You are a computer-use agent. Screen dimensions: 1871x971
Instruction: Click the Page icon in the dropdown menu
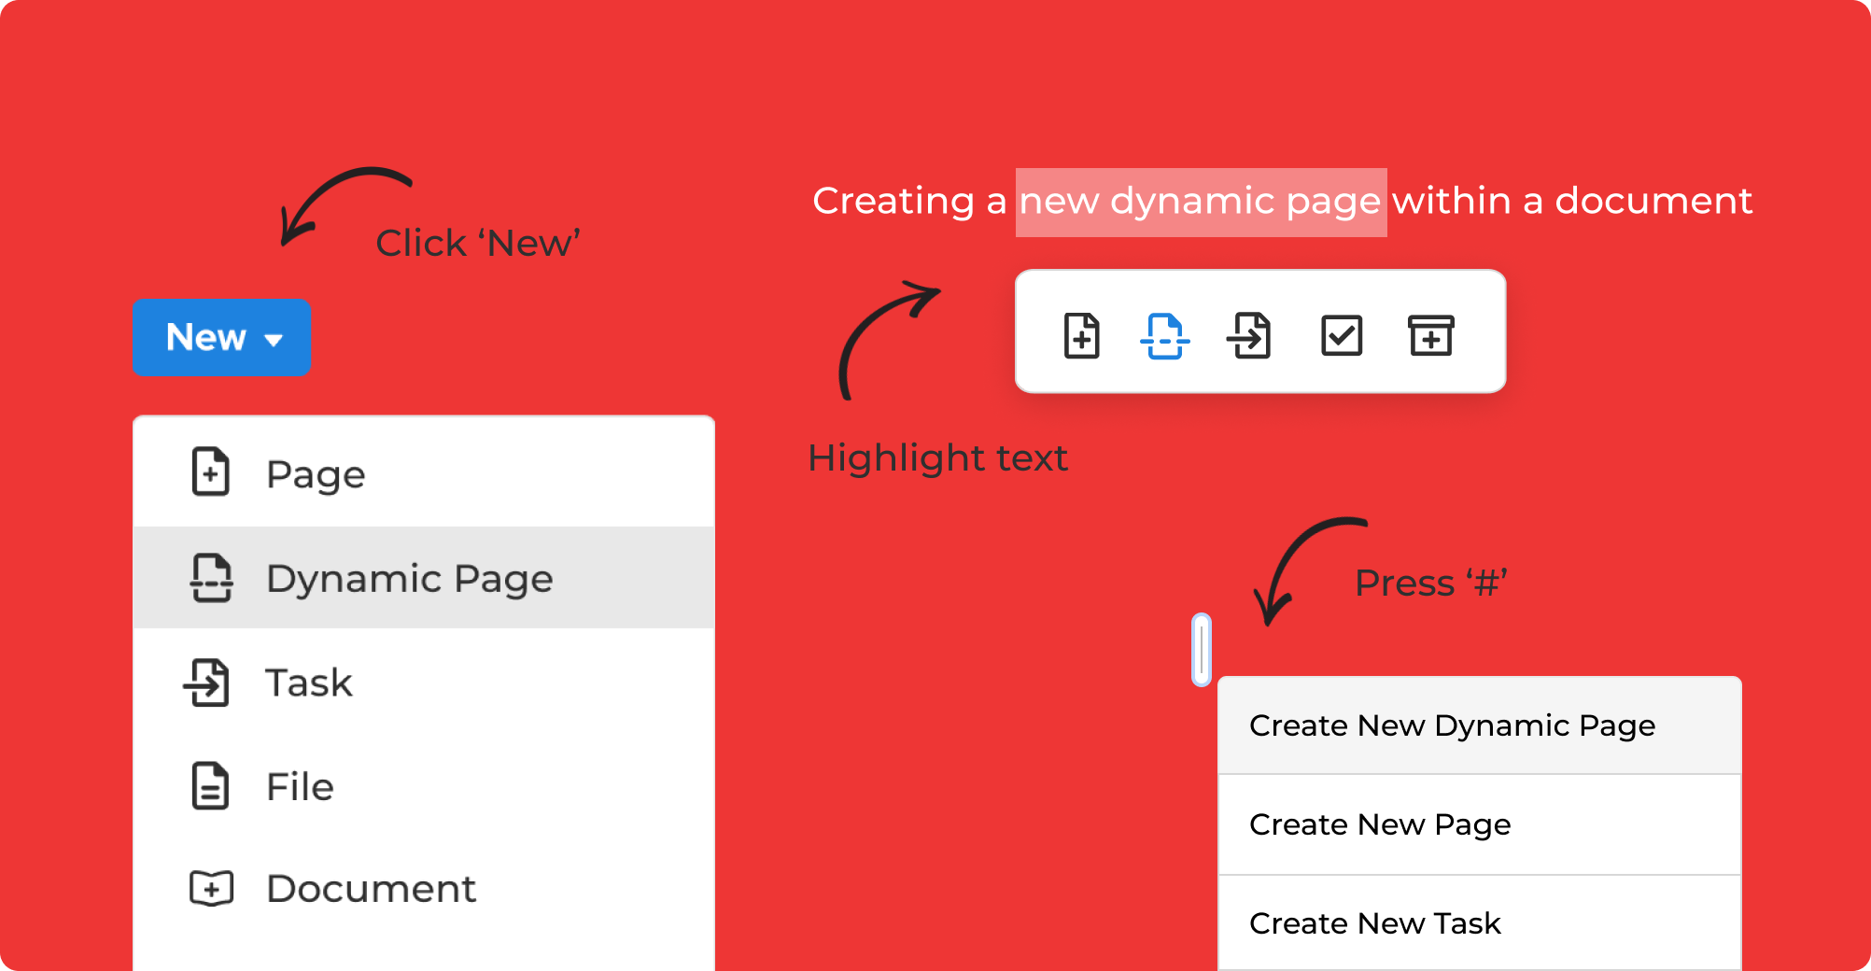point(211,471)
